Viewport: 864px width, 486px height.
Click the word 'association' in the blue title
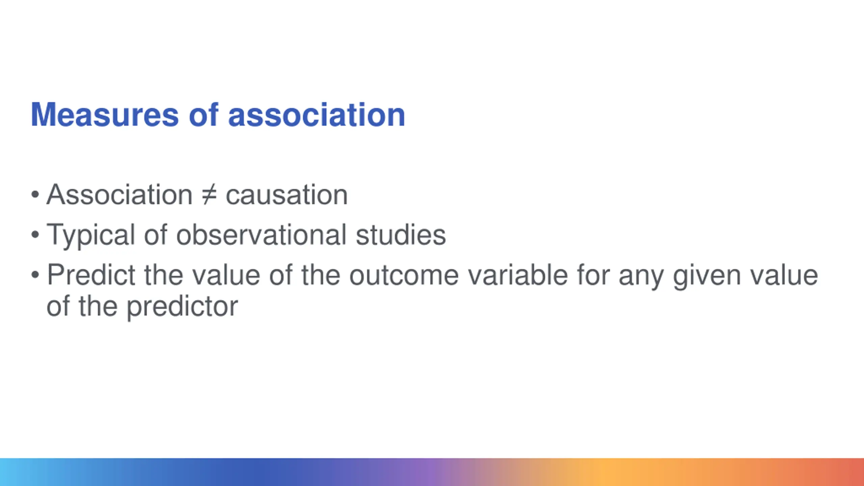[x=317, y=115]
